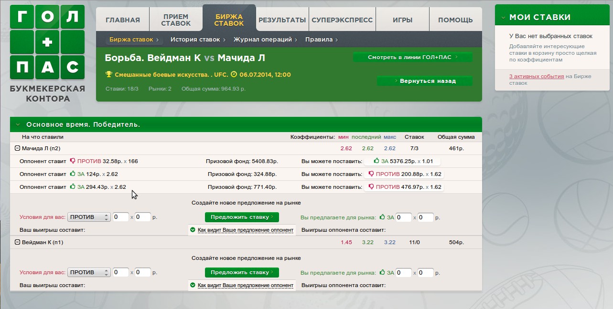Click thumbs-up icon by Мачида ЗА offer fields
This screenshot has height=309, width=613.
(x=382, y=217)
